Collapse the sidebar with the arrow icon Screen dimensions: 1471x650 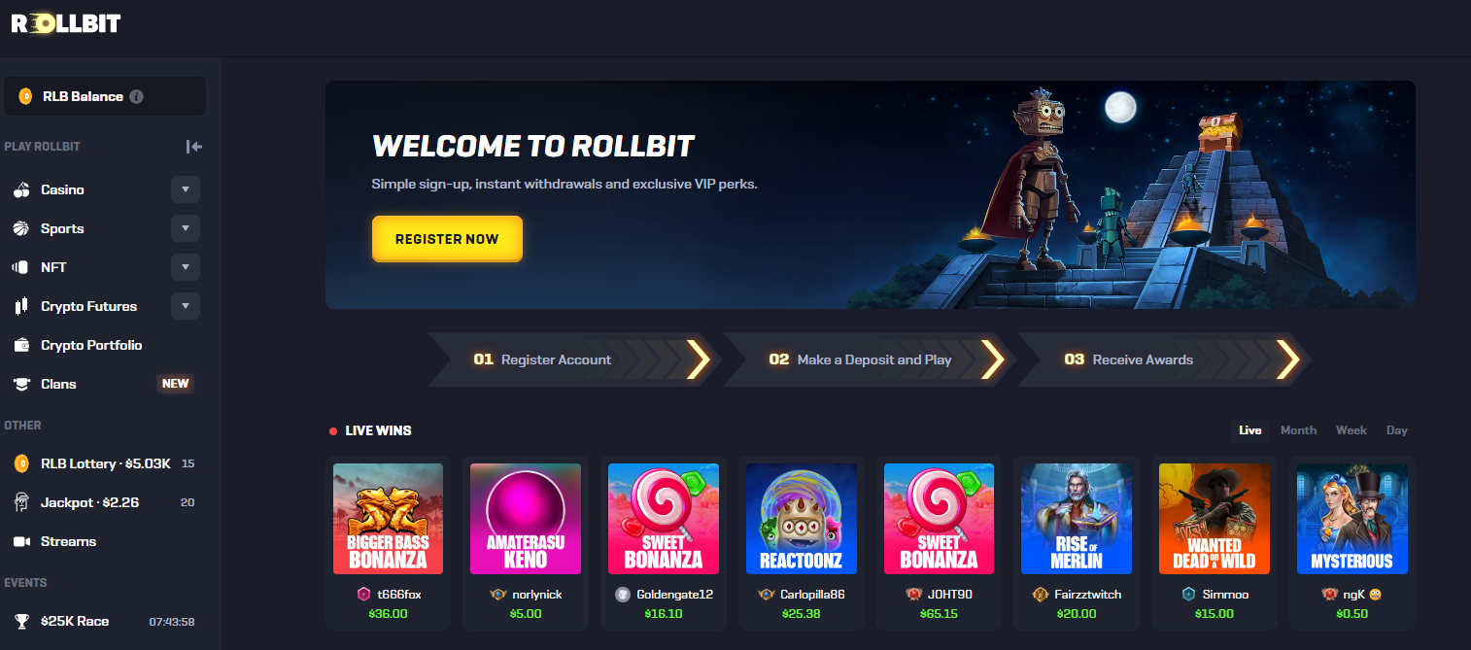pos(194,147)
